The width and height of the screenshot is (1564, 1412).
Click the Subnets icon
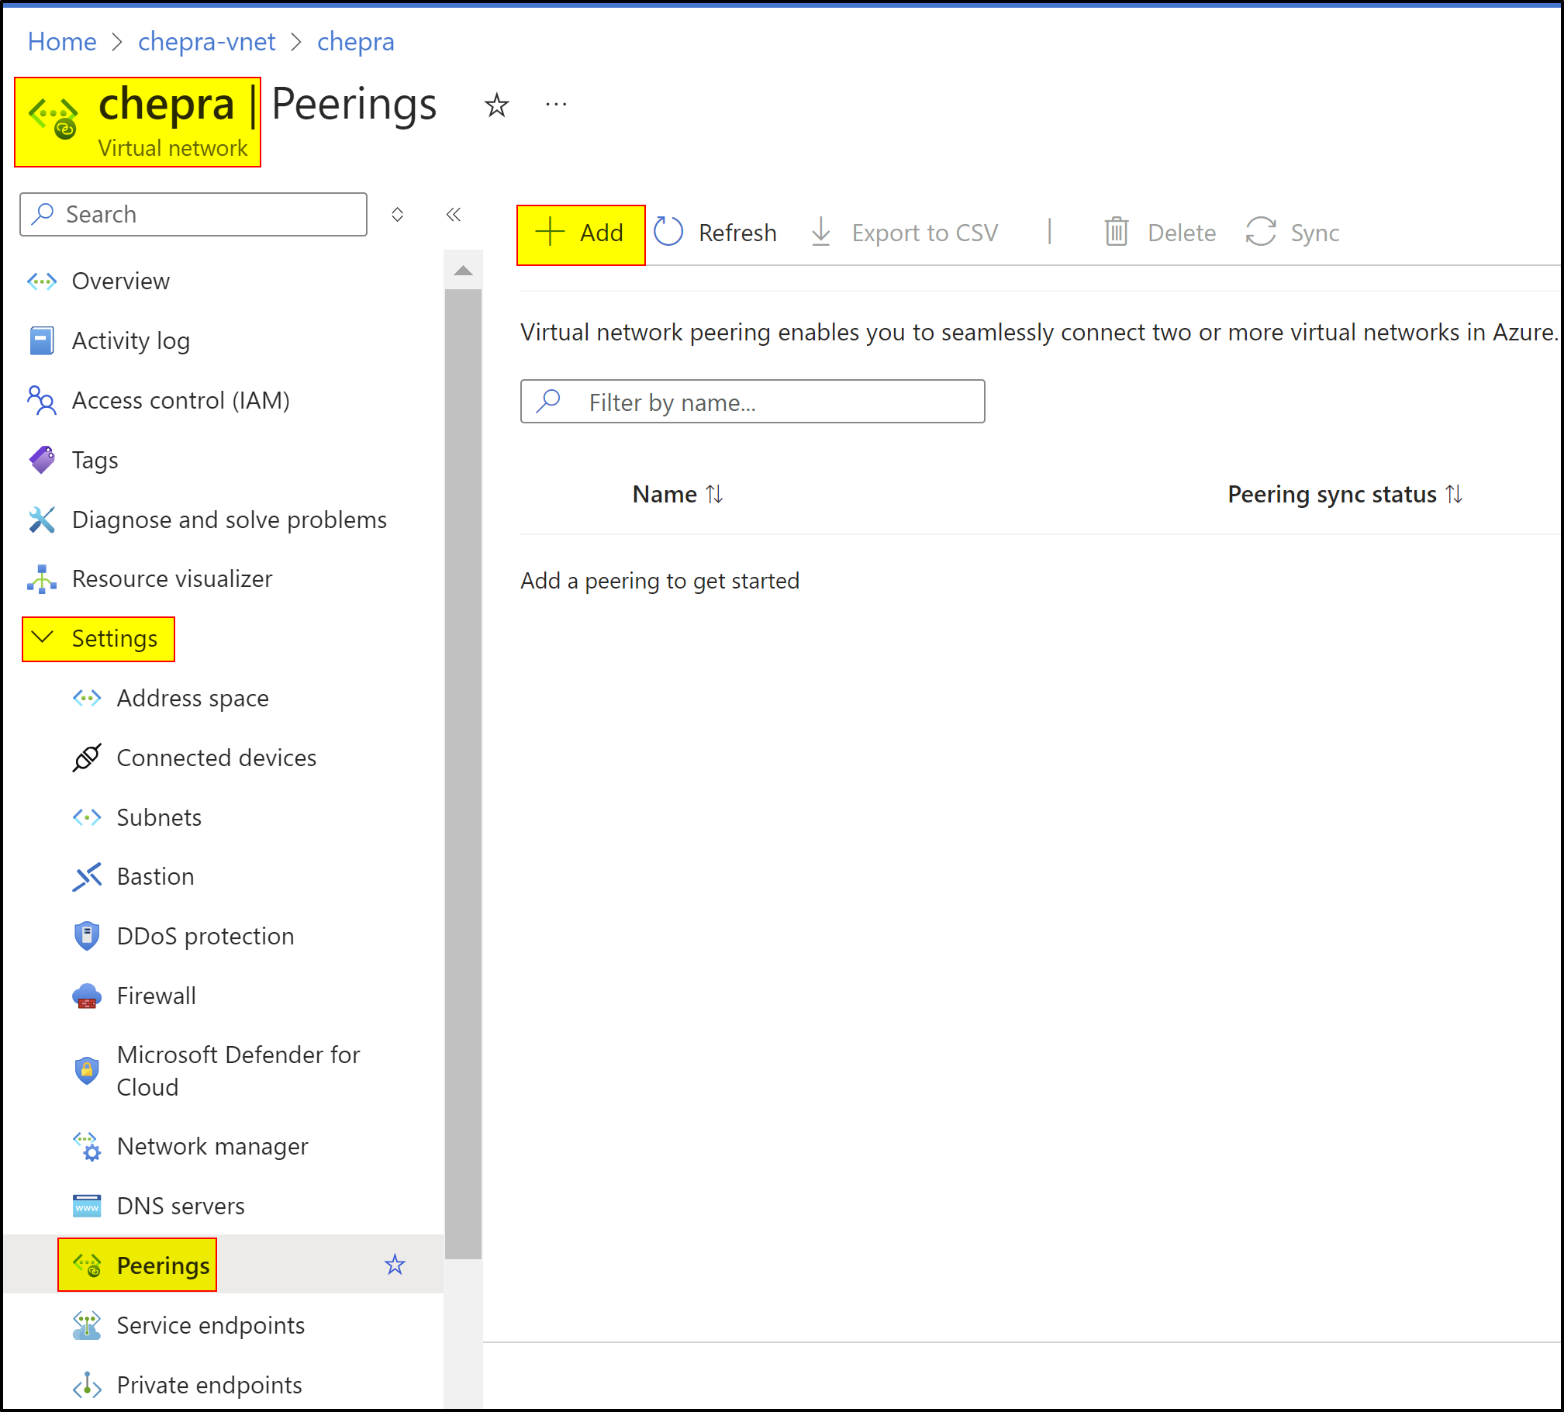coord(87,818)
